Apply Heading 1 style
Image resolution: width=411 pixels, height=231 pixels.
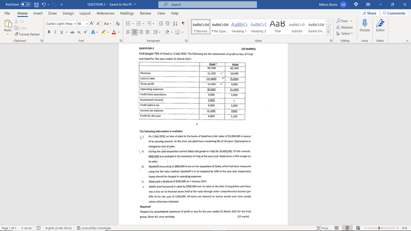(239, 27)
